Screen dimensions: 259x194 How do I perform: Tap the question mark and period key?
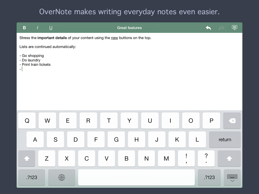206,158
